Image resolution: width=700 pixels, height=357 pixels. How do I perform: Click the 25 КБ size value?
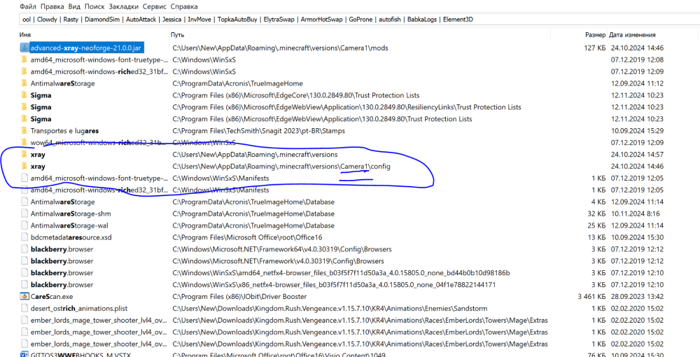(x=597, y=225)
